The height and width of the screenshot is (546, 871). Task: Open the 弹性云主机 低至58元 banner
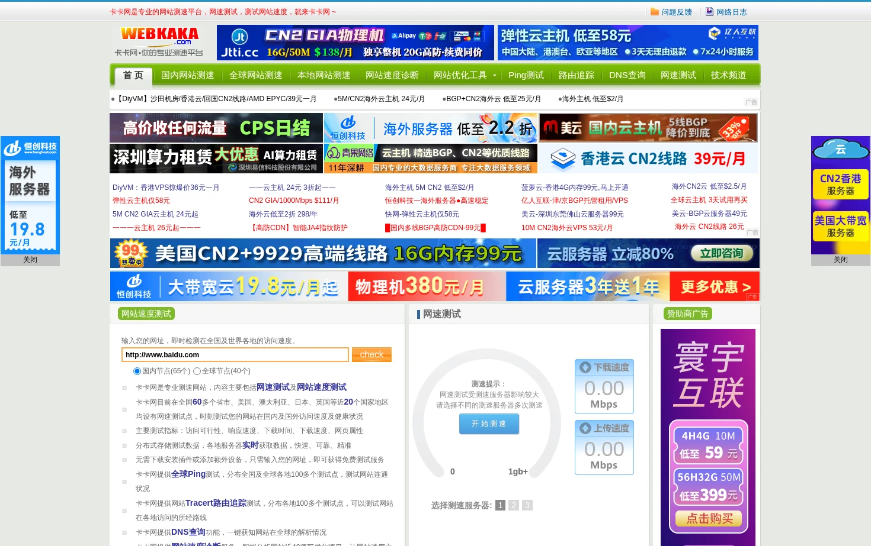point(627,43)
